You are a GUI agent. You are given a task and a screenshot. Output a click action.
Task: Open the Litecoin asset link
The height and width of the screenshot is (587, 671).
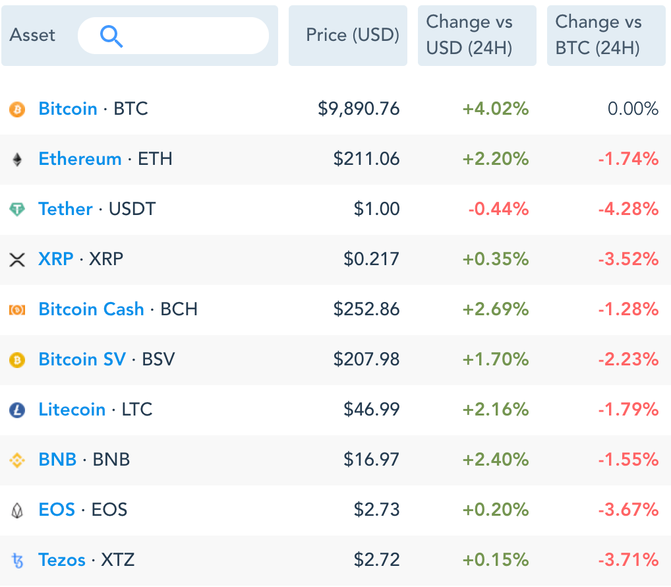[x=72, y=410]
